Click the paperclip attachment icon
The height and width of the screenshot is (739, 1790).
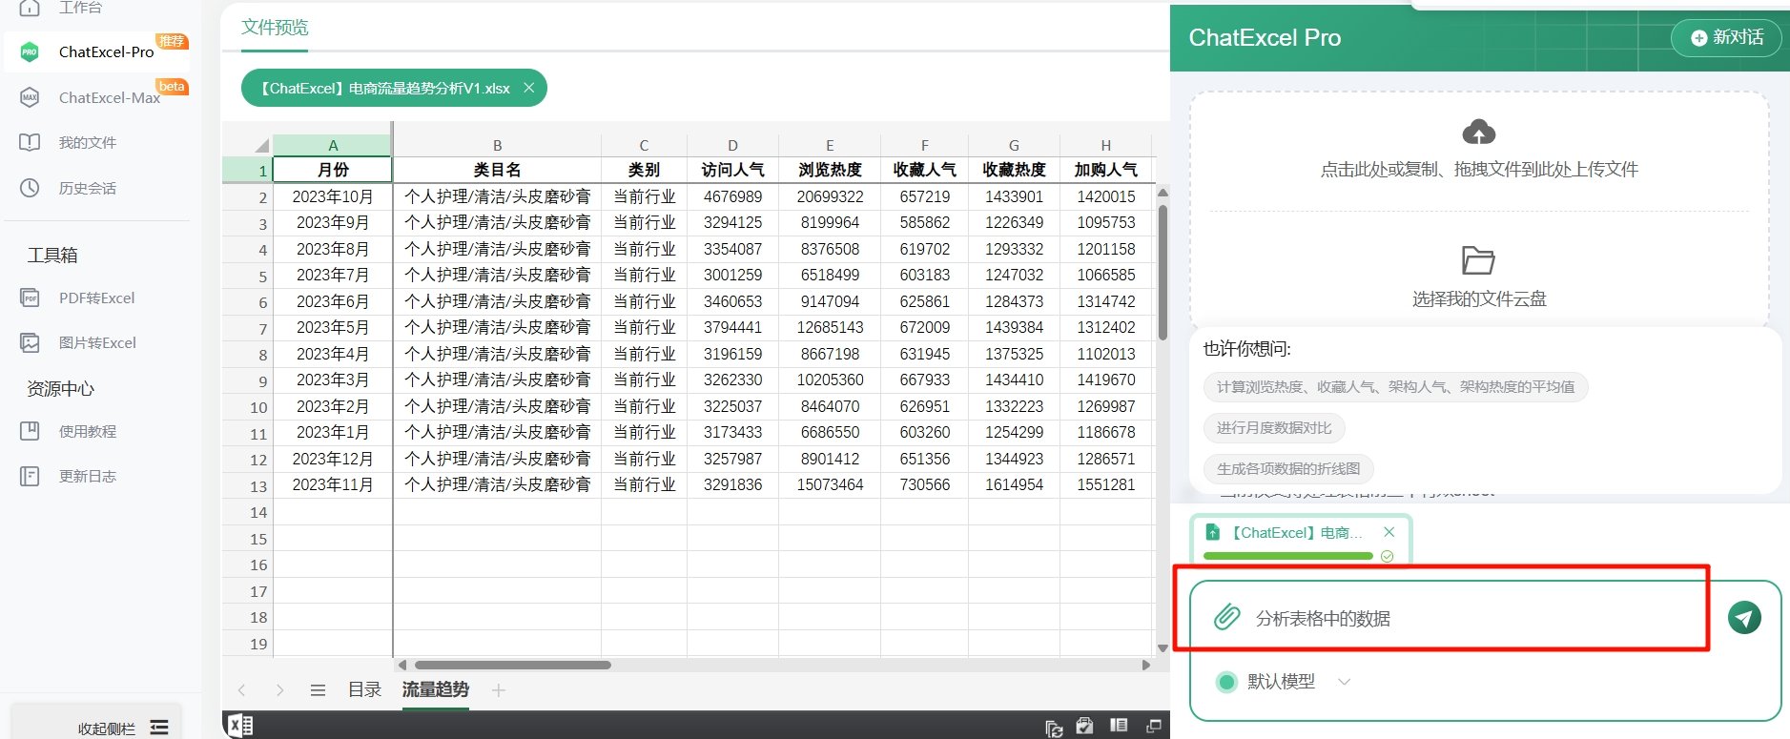click(1226, 617)
